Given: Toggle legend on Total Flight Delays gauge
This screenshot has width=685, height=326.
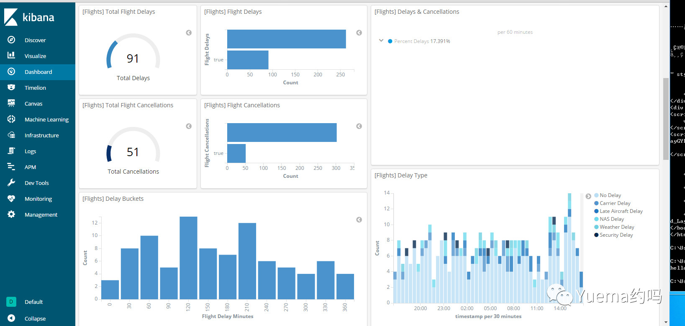Looking at the screenshot, I should point(189,33).
